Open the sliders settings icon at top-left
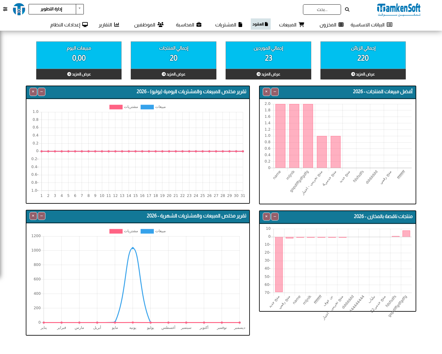442x354 pixels. tap(5, 9)
